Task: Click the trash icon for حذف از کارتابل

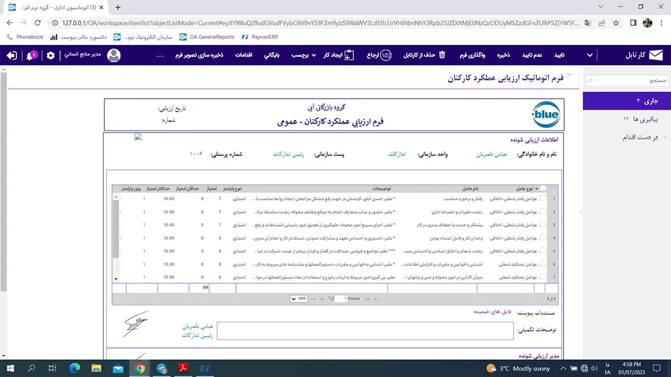Action: tap(442, 55)
